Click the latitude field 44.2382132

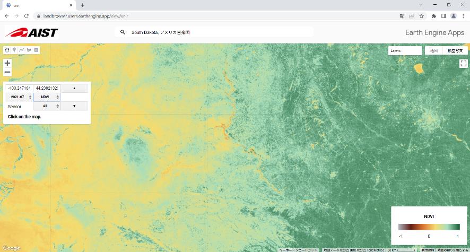pyautogui.click(x=47, y=88)
